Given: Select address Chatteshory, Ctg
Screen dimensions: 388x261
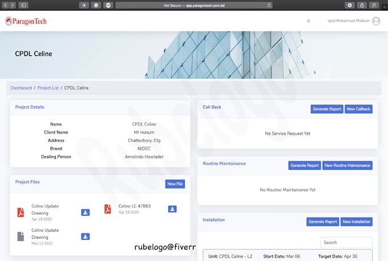Looking at the screenshot, I should 144,140.
